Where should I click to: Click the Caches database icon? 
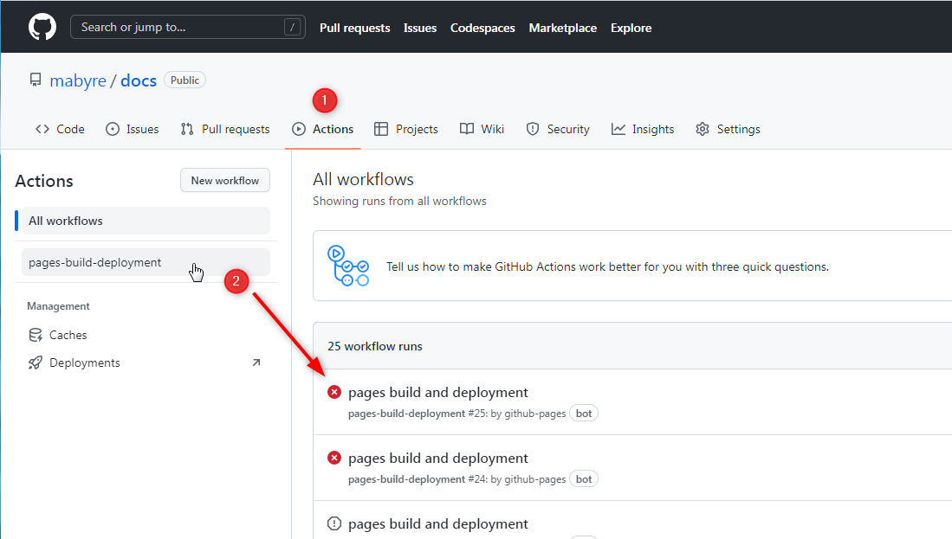[36, 335]
